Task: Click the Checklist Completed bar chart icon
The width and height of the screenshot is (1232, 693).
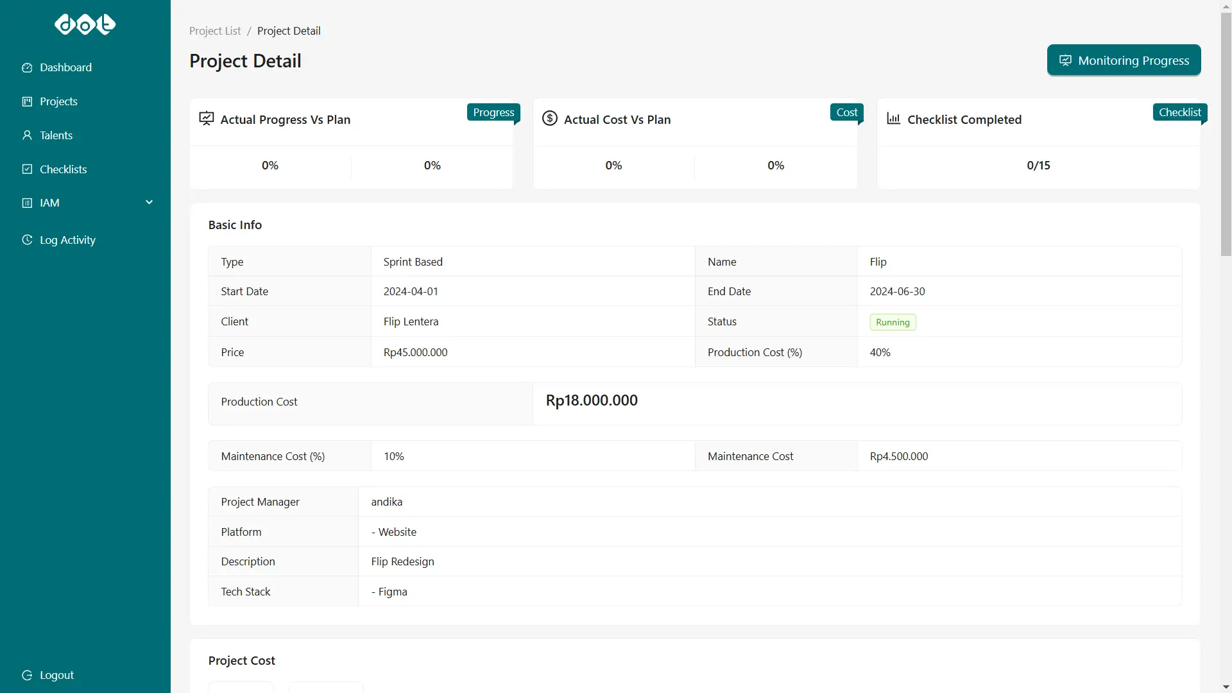Action: [x=893, y=119]
